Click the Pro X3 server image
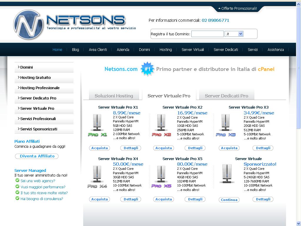The image size is (301, 226). pos(225,125)
